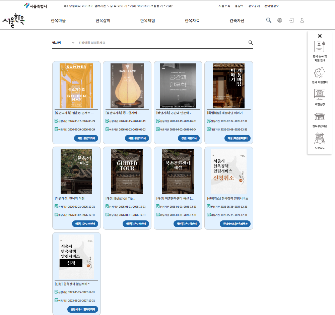Click the scrolling kids cafe announcement text
This screenshot has width=335, height=315.
pyautogui.click(x=121, y=6)
